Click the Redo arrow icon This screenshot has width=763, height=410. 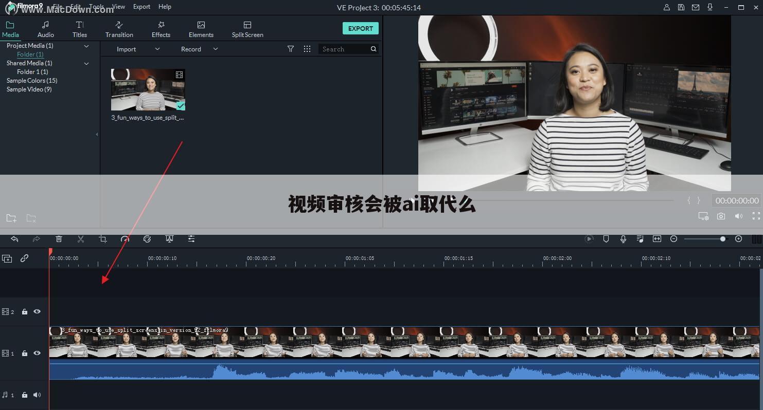click(x=36, y=239)
